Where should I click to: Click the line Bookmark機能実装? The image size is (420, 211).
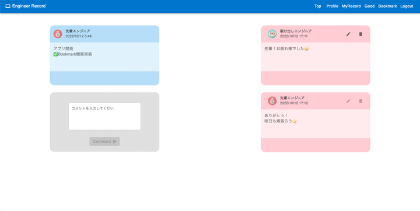pyautogui.click(x=75, y=54)
